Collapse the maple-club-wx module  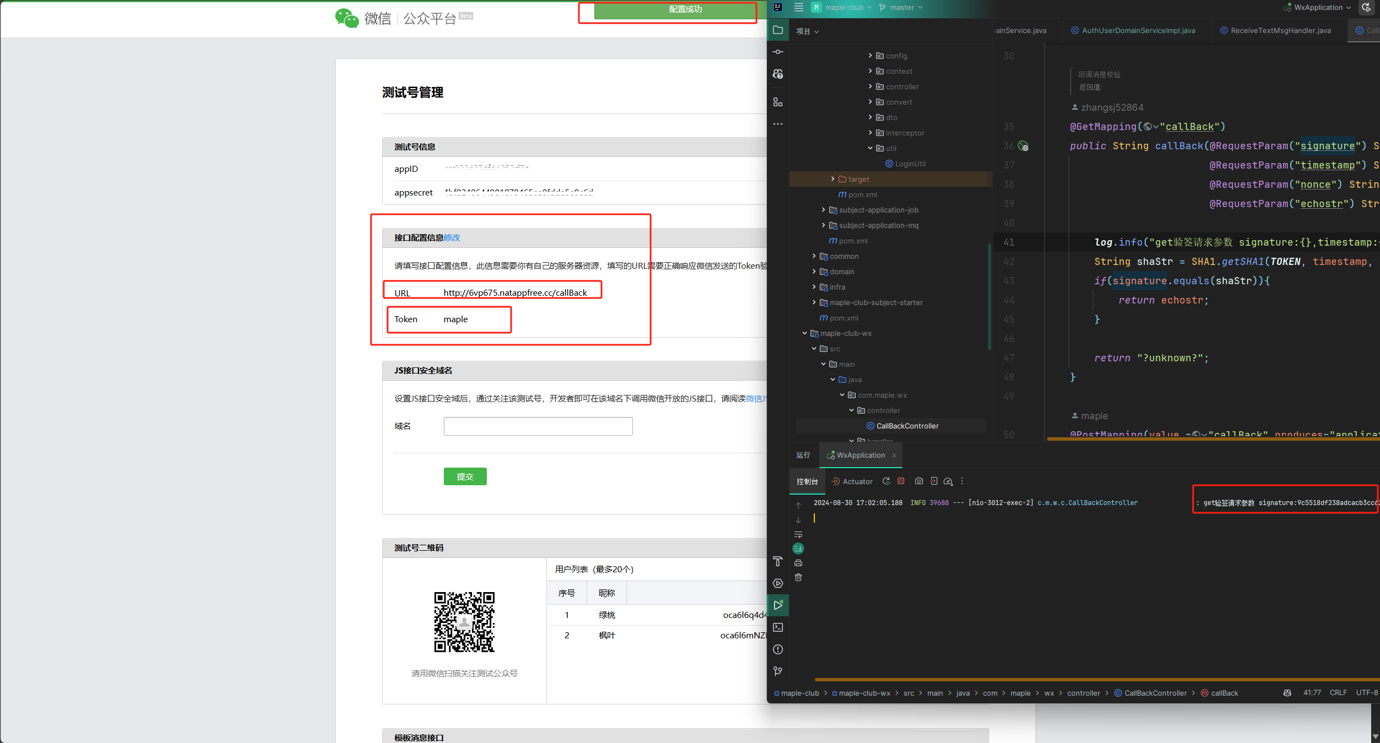tap(804, 333)
